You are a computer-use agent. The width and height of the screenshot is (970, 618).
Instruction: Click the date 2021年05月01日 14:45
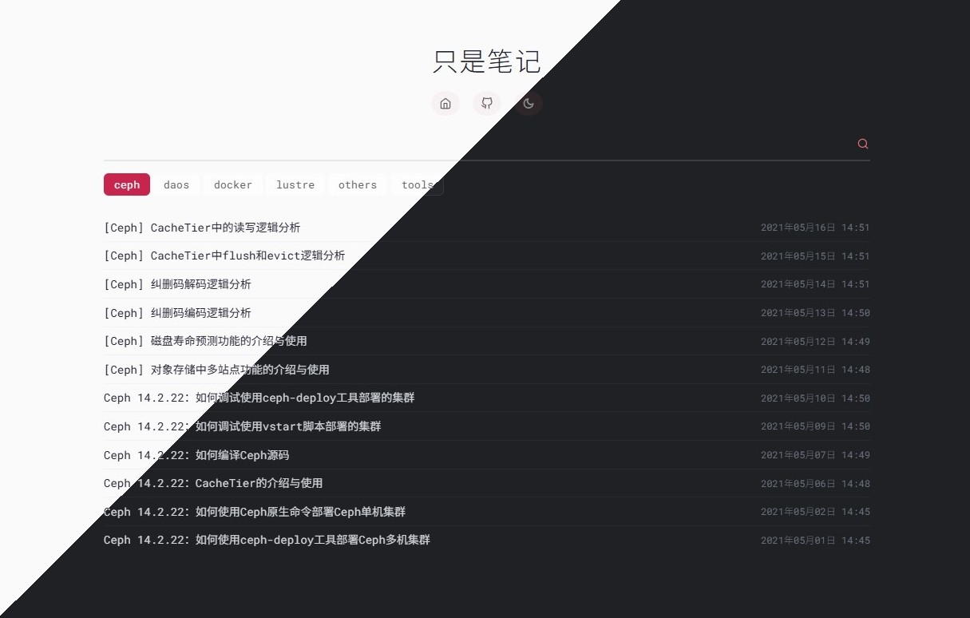point(815,541)
